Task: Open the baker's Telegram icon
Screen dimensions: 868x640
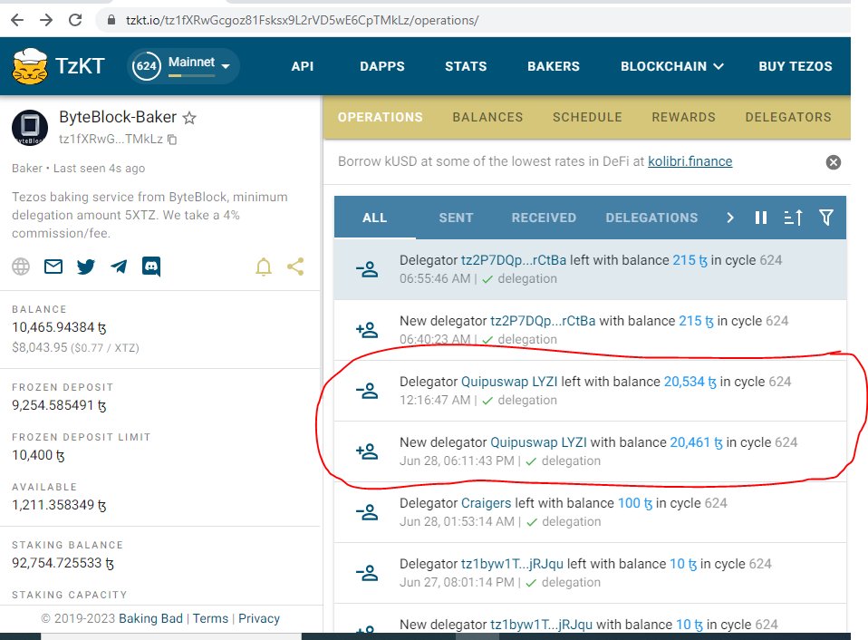Action: [119, 267]
